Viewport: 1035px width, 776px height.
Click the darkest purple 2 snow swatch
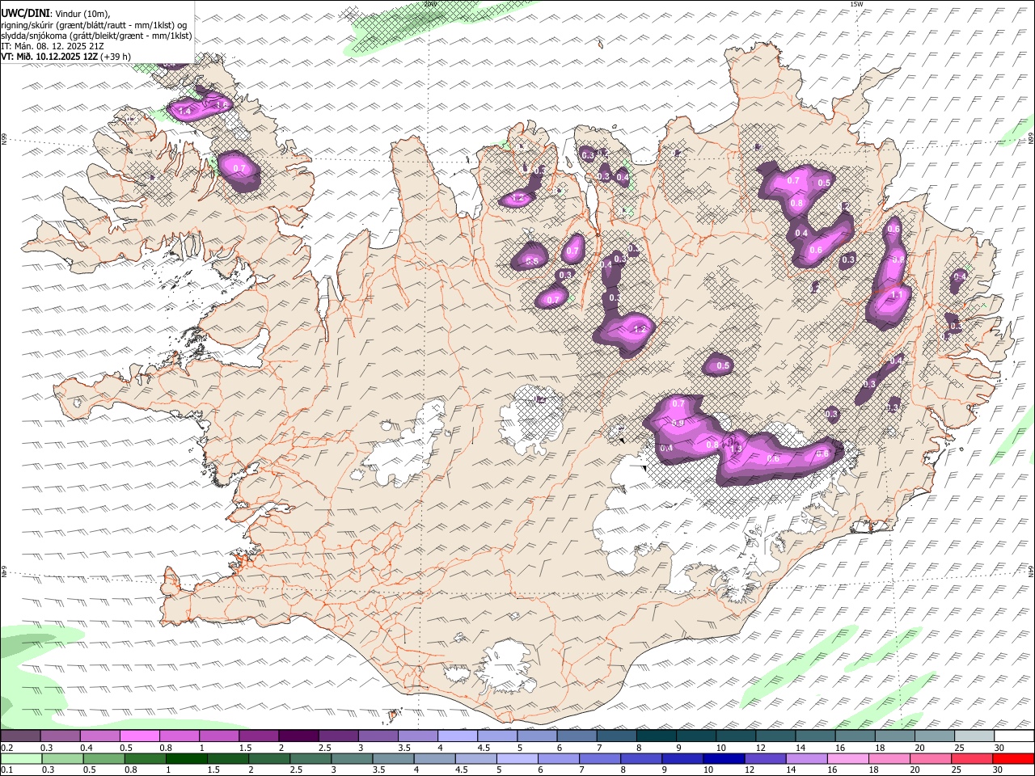[x=298, y=736]
